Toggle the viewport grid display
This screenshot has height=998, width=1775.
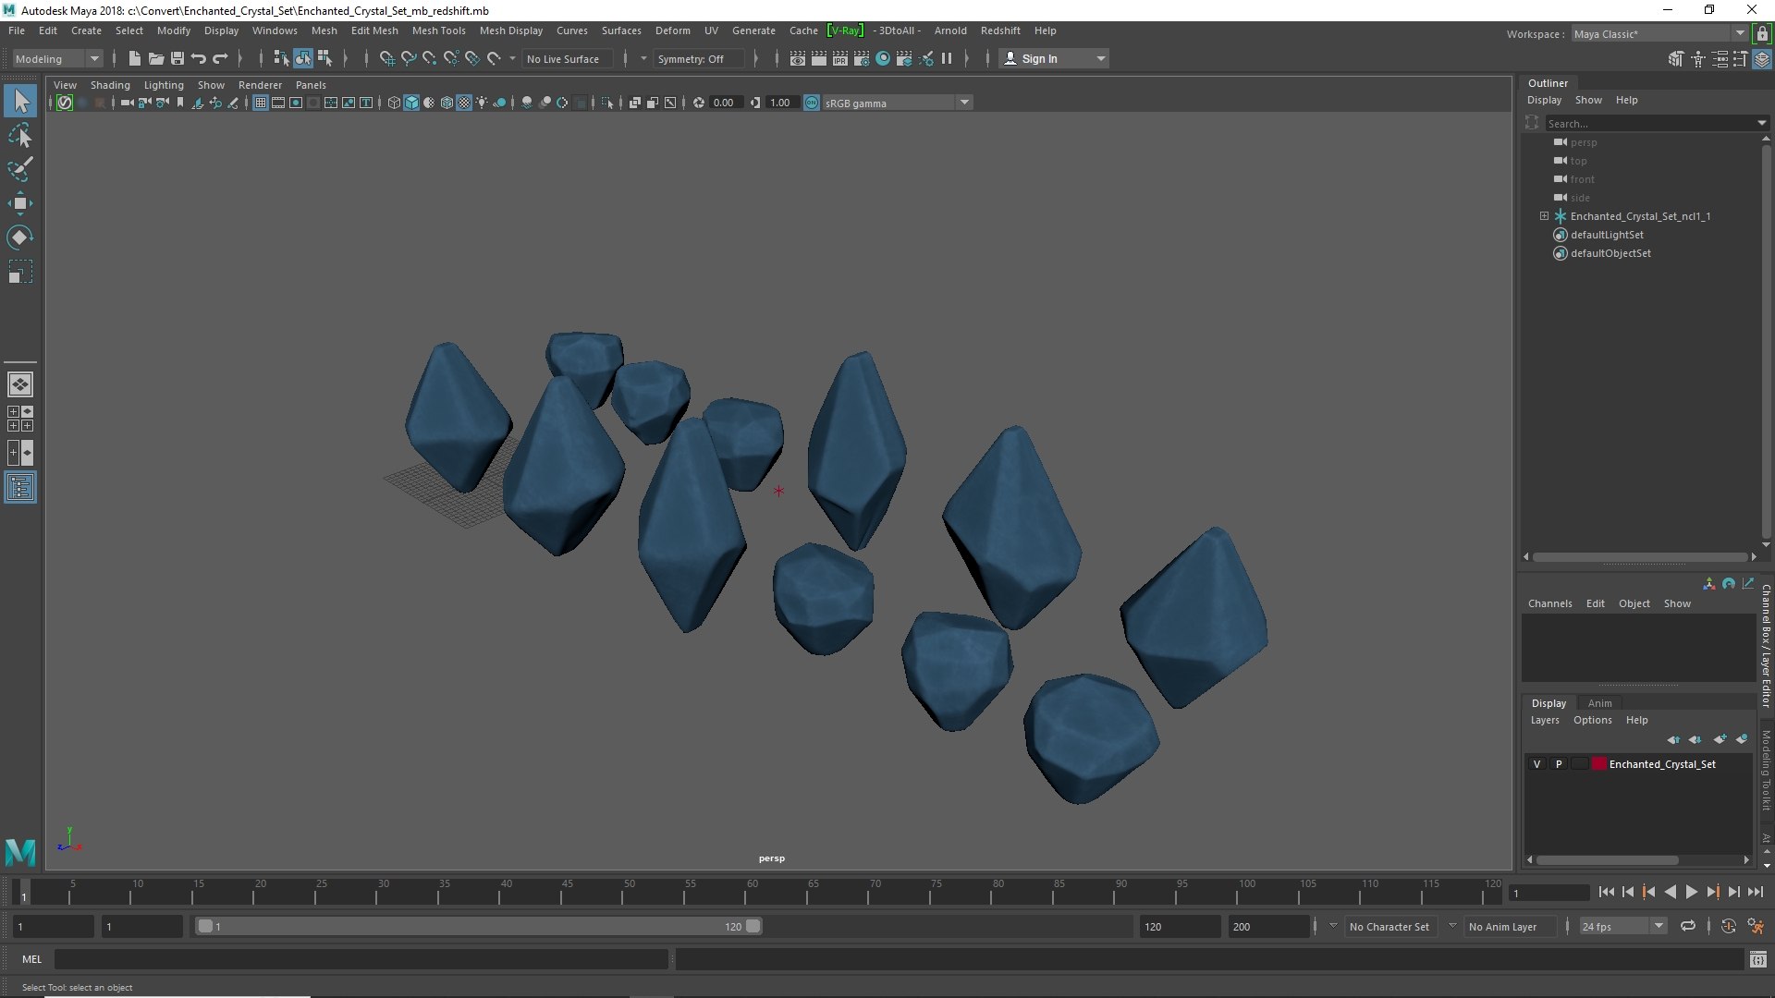261,103
